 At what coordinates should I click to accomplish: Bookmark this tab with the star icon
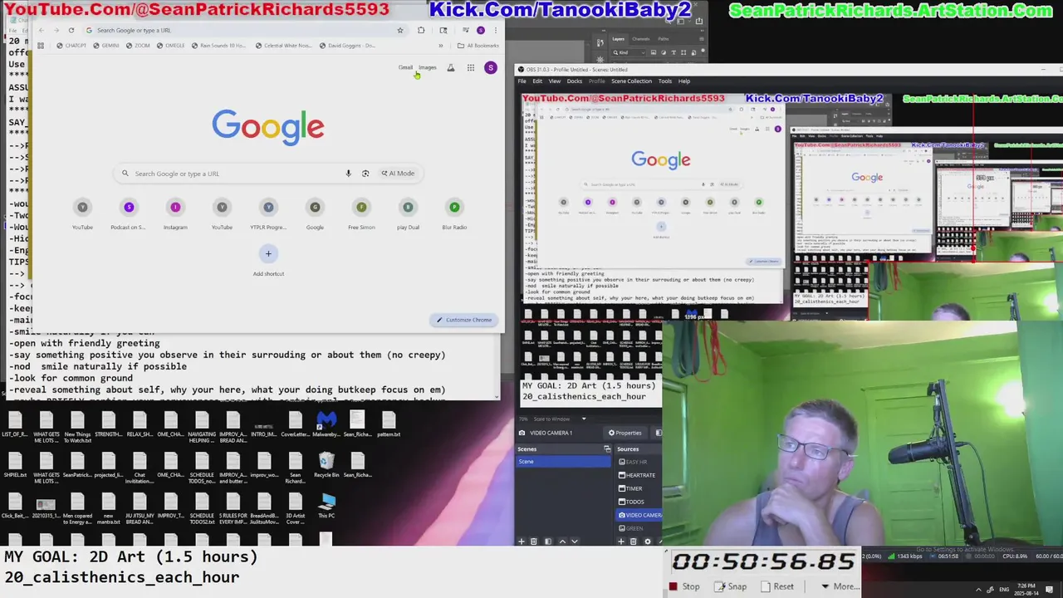tap(399, 30)
